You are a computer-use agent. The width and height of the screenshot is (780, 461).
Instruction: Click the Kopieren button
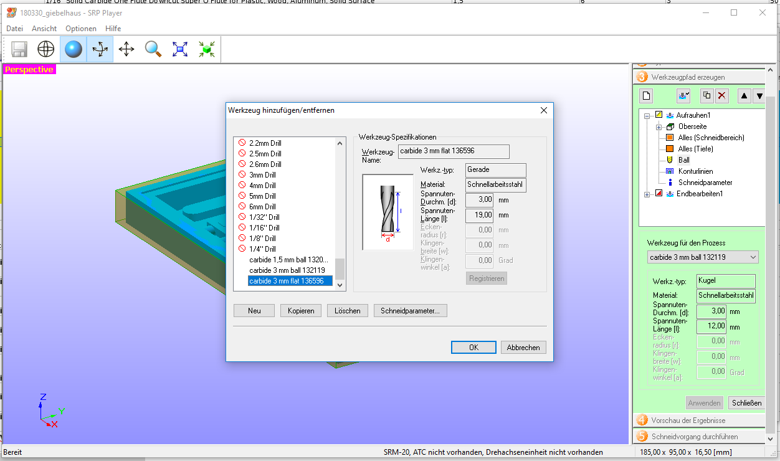tap(301, 310)
